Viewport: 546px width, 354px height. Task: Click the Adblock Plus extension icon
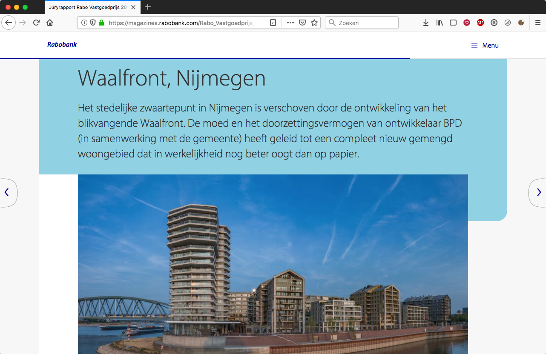pyautogui.click(x=480, y=23)
